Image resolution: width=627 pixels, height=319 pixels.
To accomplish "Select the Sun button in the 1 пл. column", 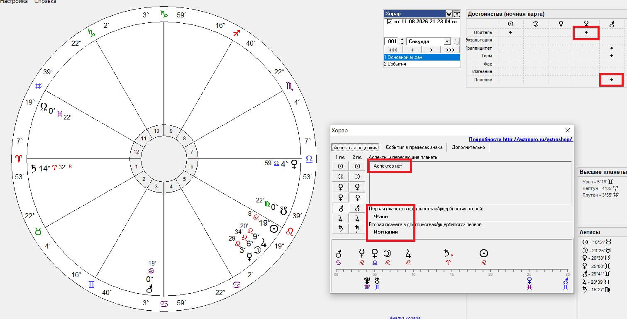I will 340,166.
